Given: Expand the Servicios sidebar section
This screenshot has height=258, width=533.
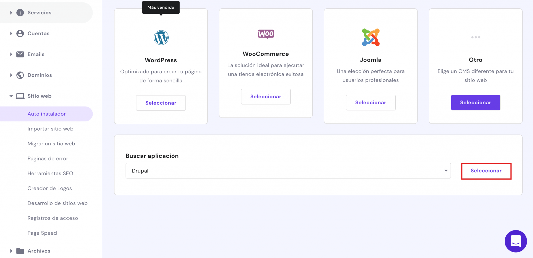Looking at the screenshot, I should (11, 12).
